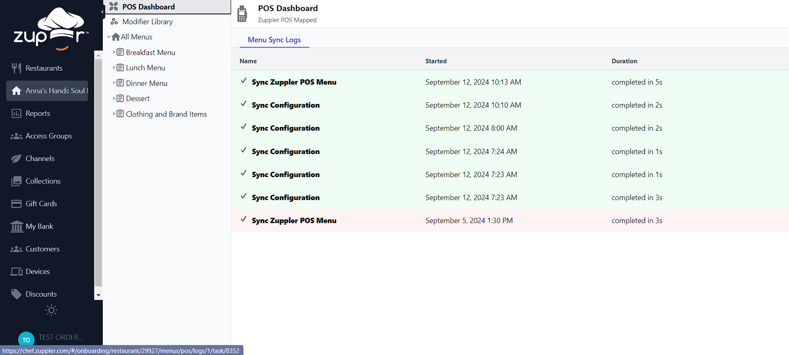Click the sidebar scrollbar down arrow

[x=98, y=295]
